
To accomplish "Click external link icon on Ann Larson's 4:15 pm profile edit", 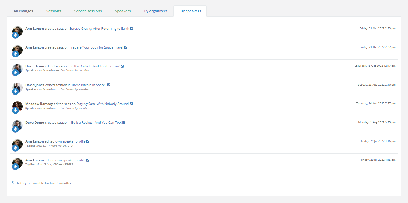I will click(x=88, y=160).
